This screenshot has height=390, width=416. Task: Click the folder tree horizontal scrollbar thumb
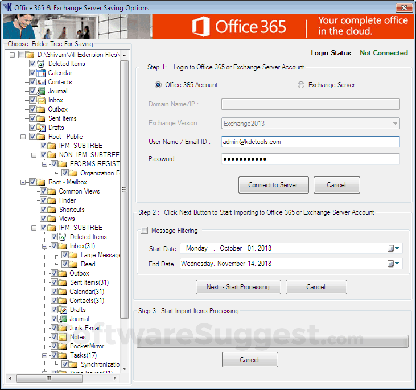[x=49, y=378]
